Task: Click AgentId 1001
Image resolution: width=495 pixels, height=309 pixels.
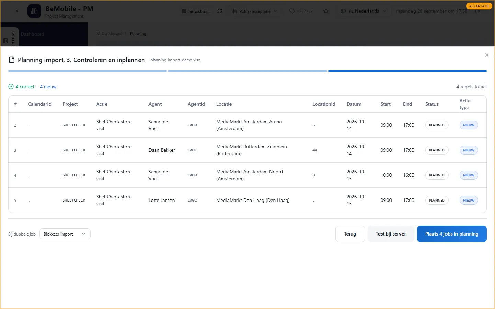Action: (x=192, y=150)
